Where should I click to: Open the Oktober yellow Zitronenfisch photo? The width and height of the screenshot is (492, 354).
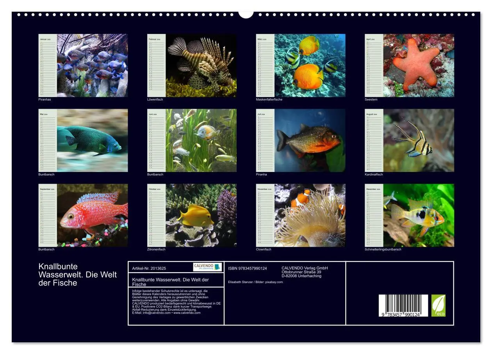[x=201, y=215]
